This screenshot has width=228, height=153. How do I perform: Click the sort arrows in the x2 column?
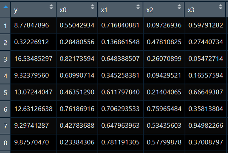(180, 7)
